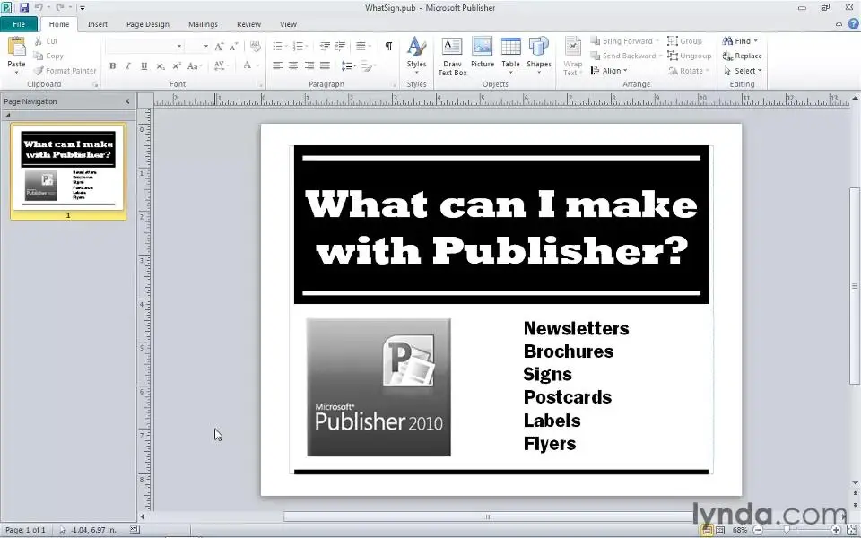The height and width of the screenshot is (538, 861).
Task: Open the font name dropdown
Action: pos(179,46)
